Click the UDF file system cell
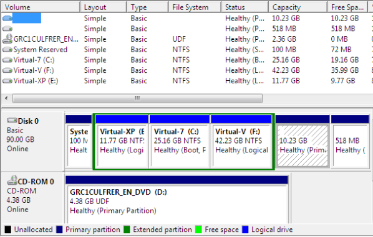 pos(179,39)
